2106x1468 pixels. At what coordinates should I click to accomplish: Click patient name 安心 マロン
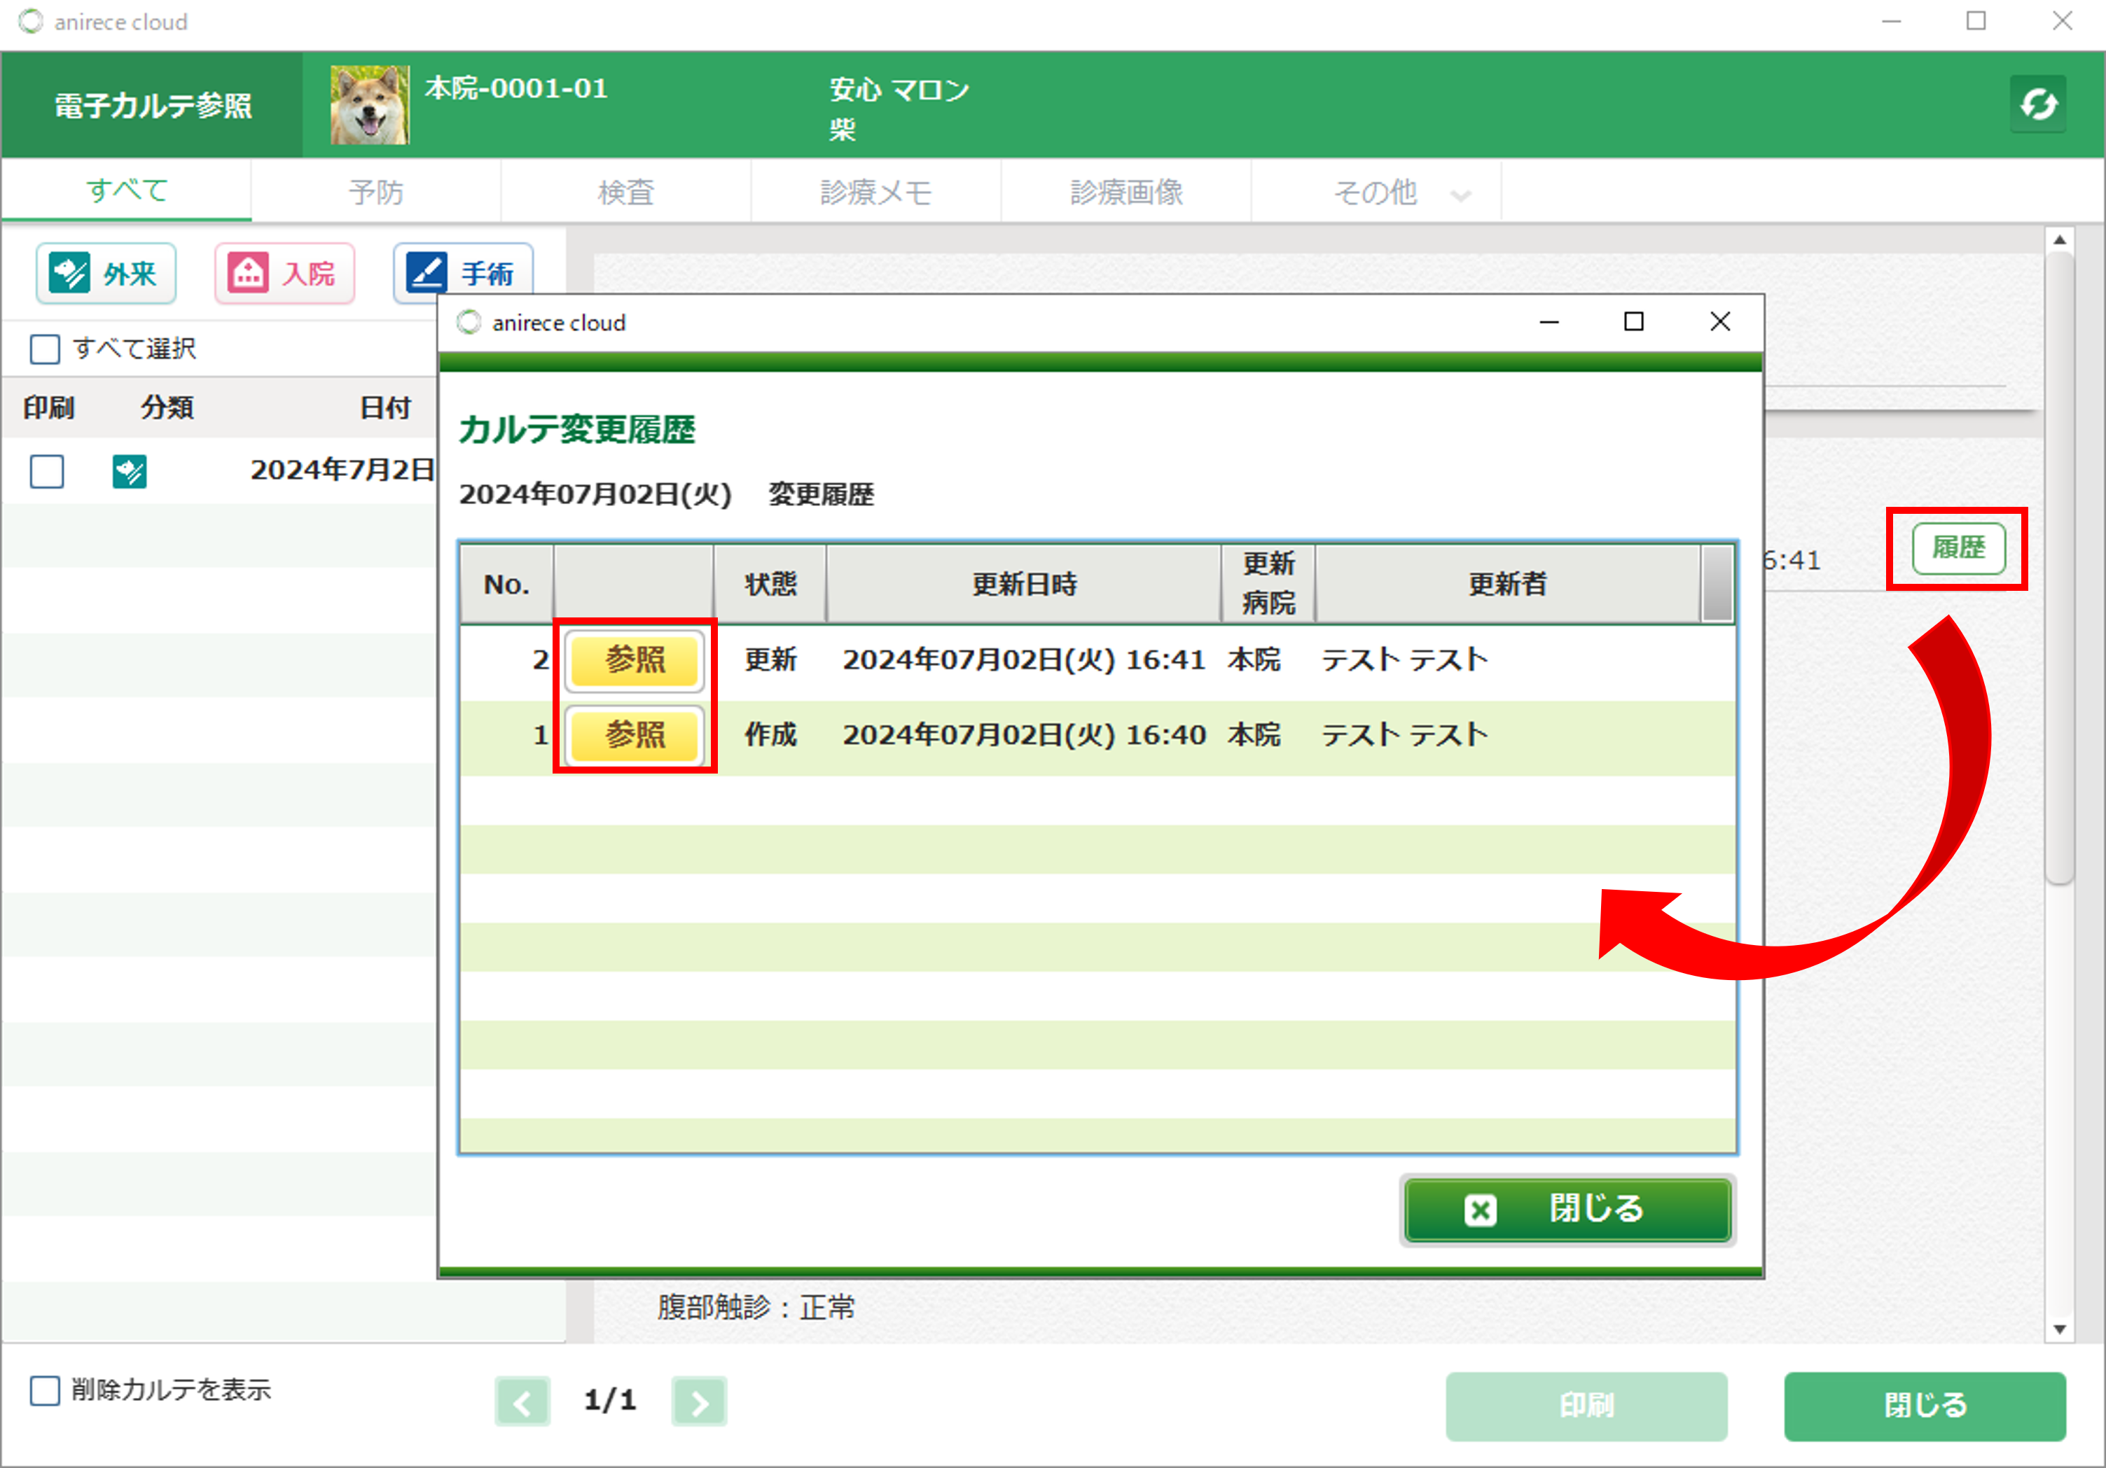pos(899,89)
